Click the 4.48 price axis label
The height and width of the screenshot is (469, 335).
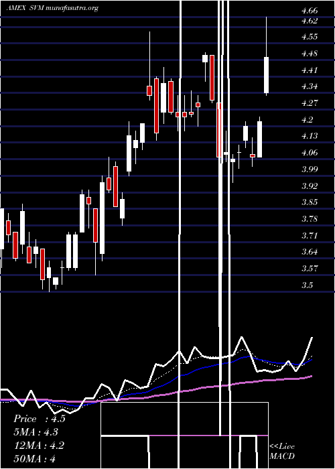coord(310,54)
